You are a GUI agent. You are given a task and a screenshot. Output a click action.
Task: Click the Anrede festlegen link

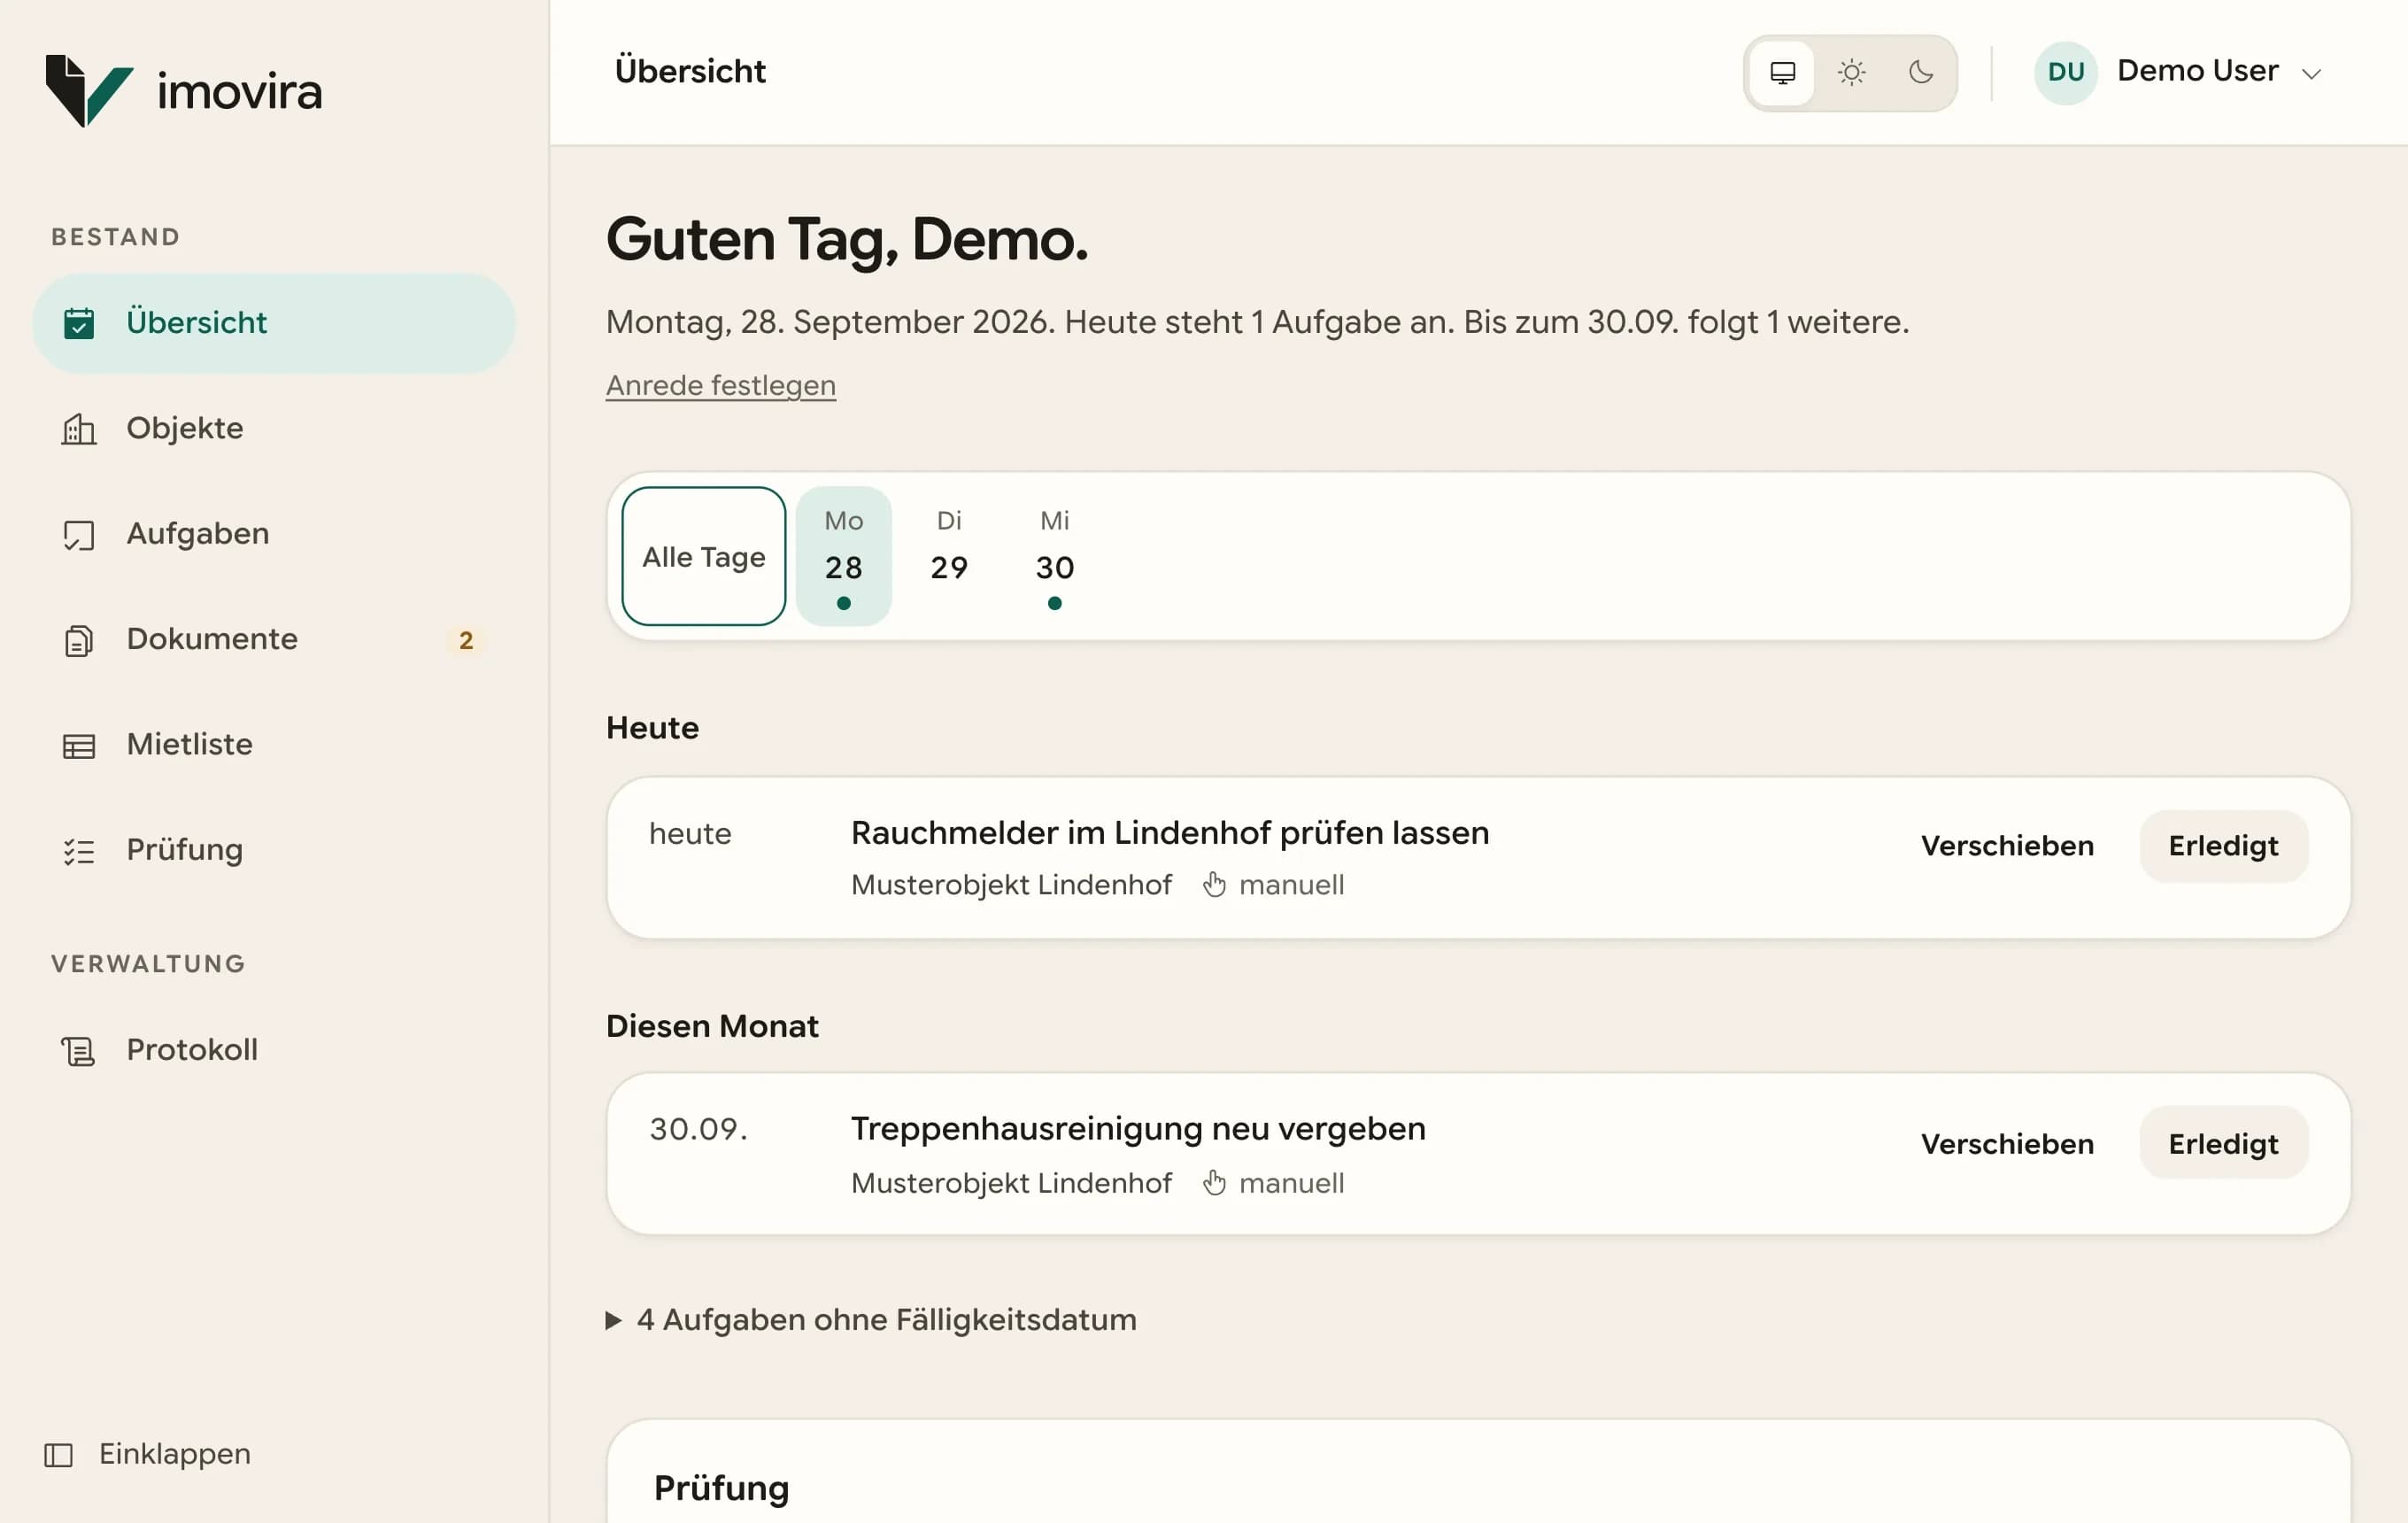pos(720,385)
